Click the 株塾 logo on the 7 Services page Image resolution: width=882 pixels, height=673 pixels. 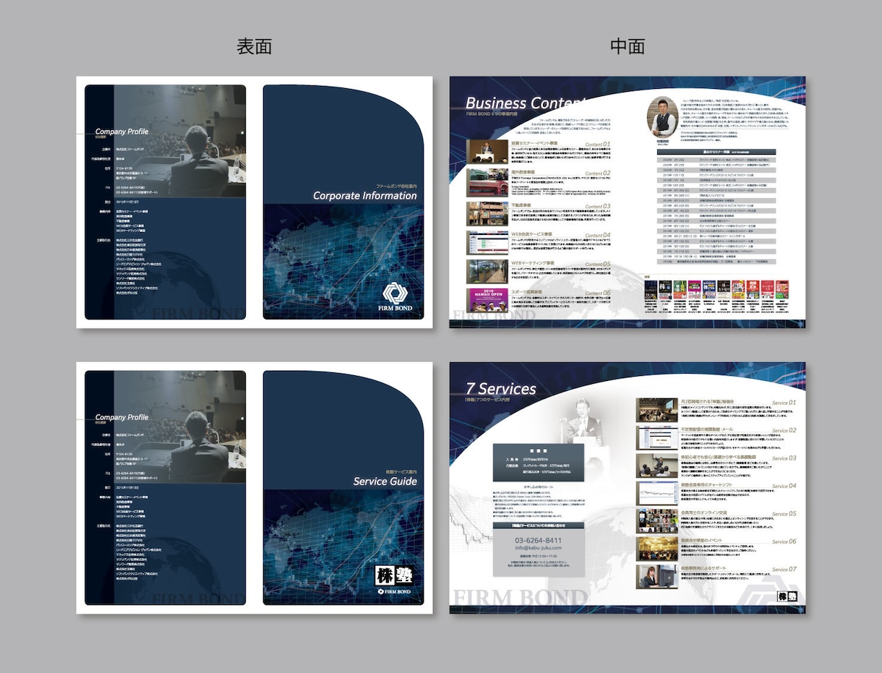[x=786, y=596]
